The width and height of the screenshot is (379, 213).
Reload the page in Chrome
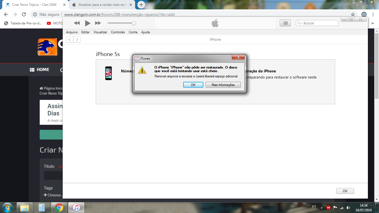24,14
